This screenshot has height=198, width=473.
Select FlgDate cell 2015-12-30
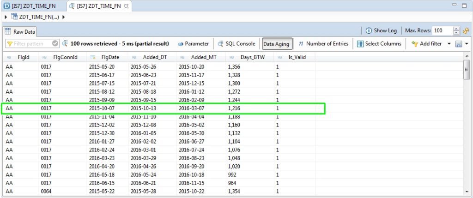pyautogui.click(x=102, y=133)
